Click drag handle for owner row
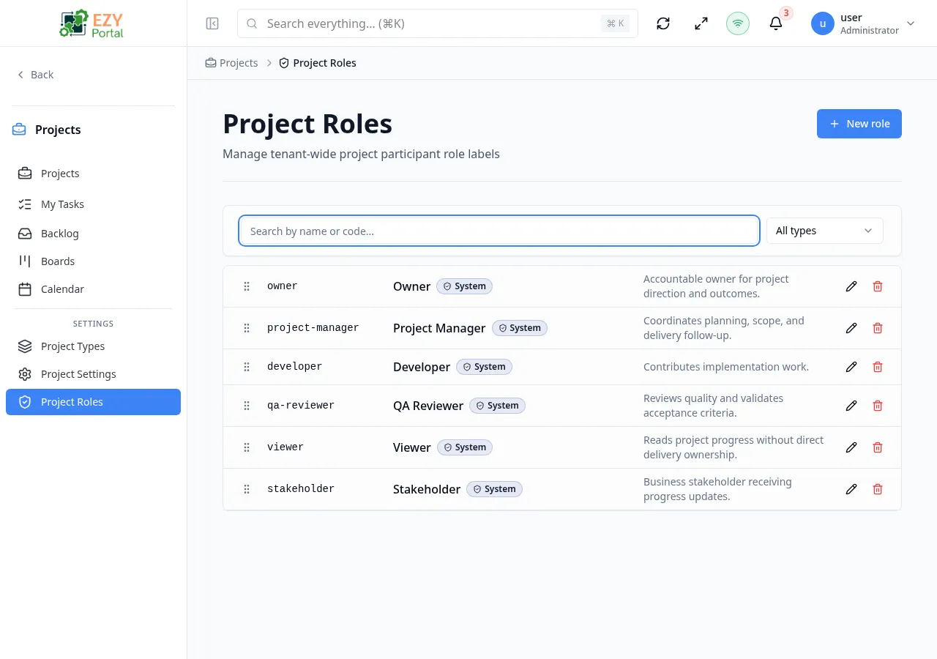This screenshot has width=937, height=659. coord(247,286)
